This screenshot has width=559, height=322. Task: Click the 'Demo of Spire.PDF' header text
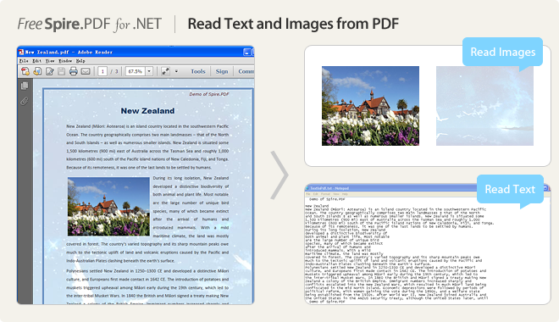(209, 94)
